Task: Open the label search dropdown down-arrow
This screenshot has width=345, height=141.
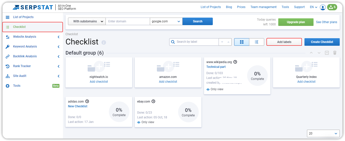Action: 222,42
